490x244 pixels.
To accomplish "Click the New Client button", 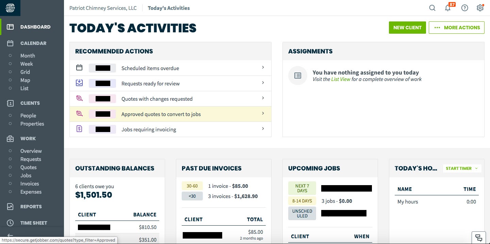I will point(407,28).
